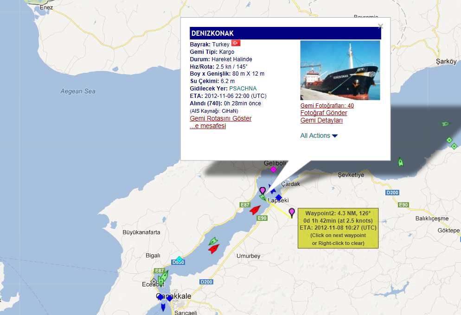
Task: Open the Gemi Rotasını Göster link
Action: click(x=220, y=118)
